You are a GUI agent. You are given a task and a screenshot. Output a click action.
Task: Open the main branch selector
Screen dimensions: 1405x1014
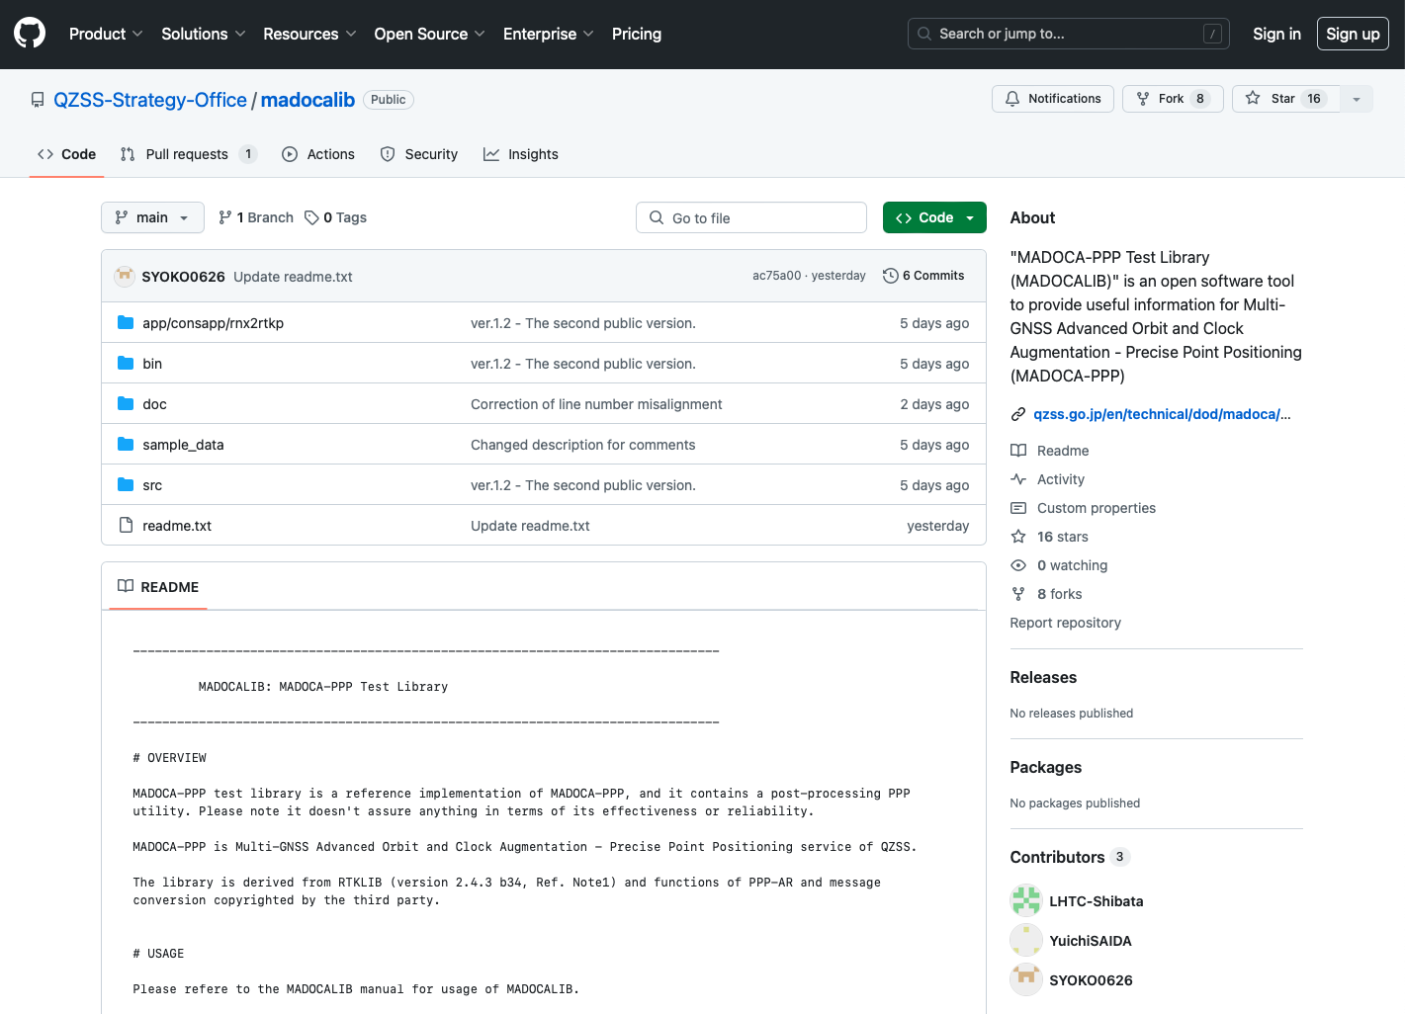point(152,217)
